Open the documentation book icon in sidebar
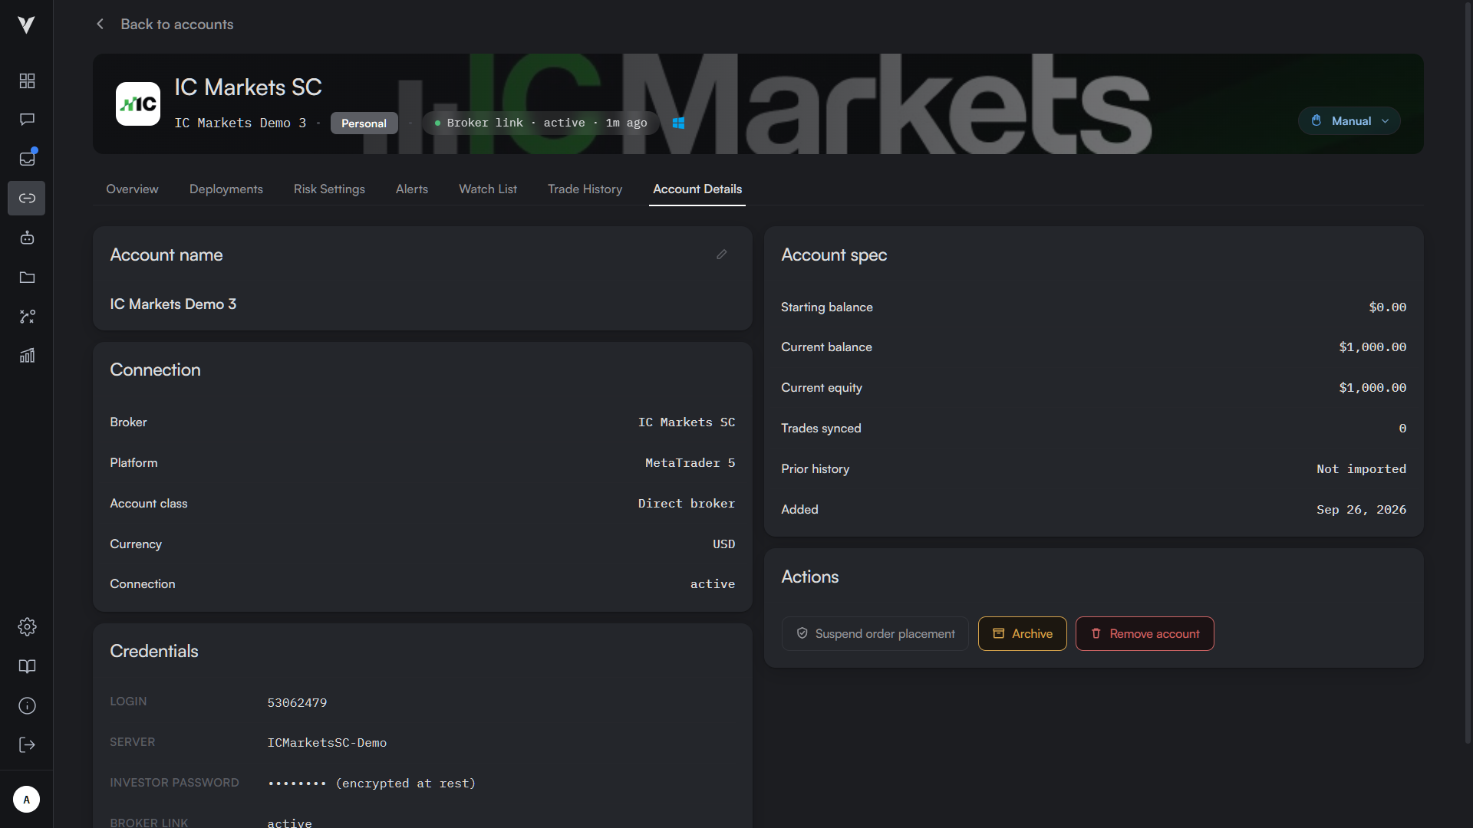 click(x=27, y=666)
